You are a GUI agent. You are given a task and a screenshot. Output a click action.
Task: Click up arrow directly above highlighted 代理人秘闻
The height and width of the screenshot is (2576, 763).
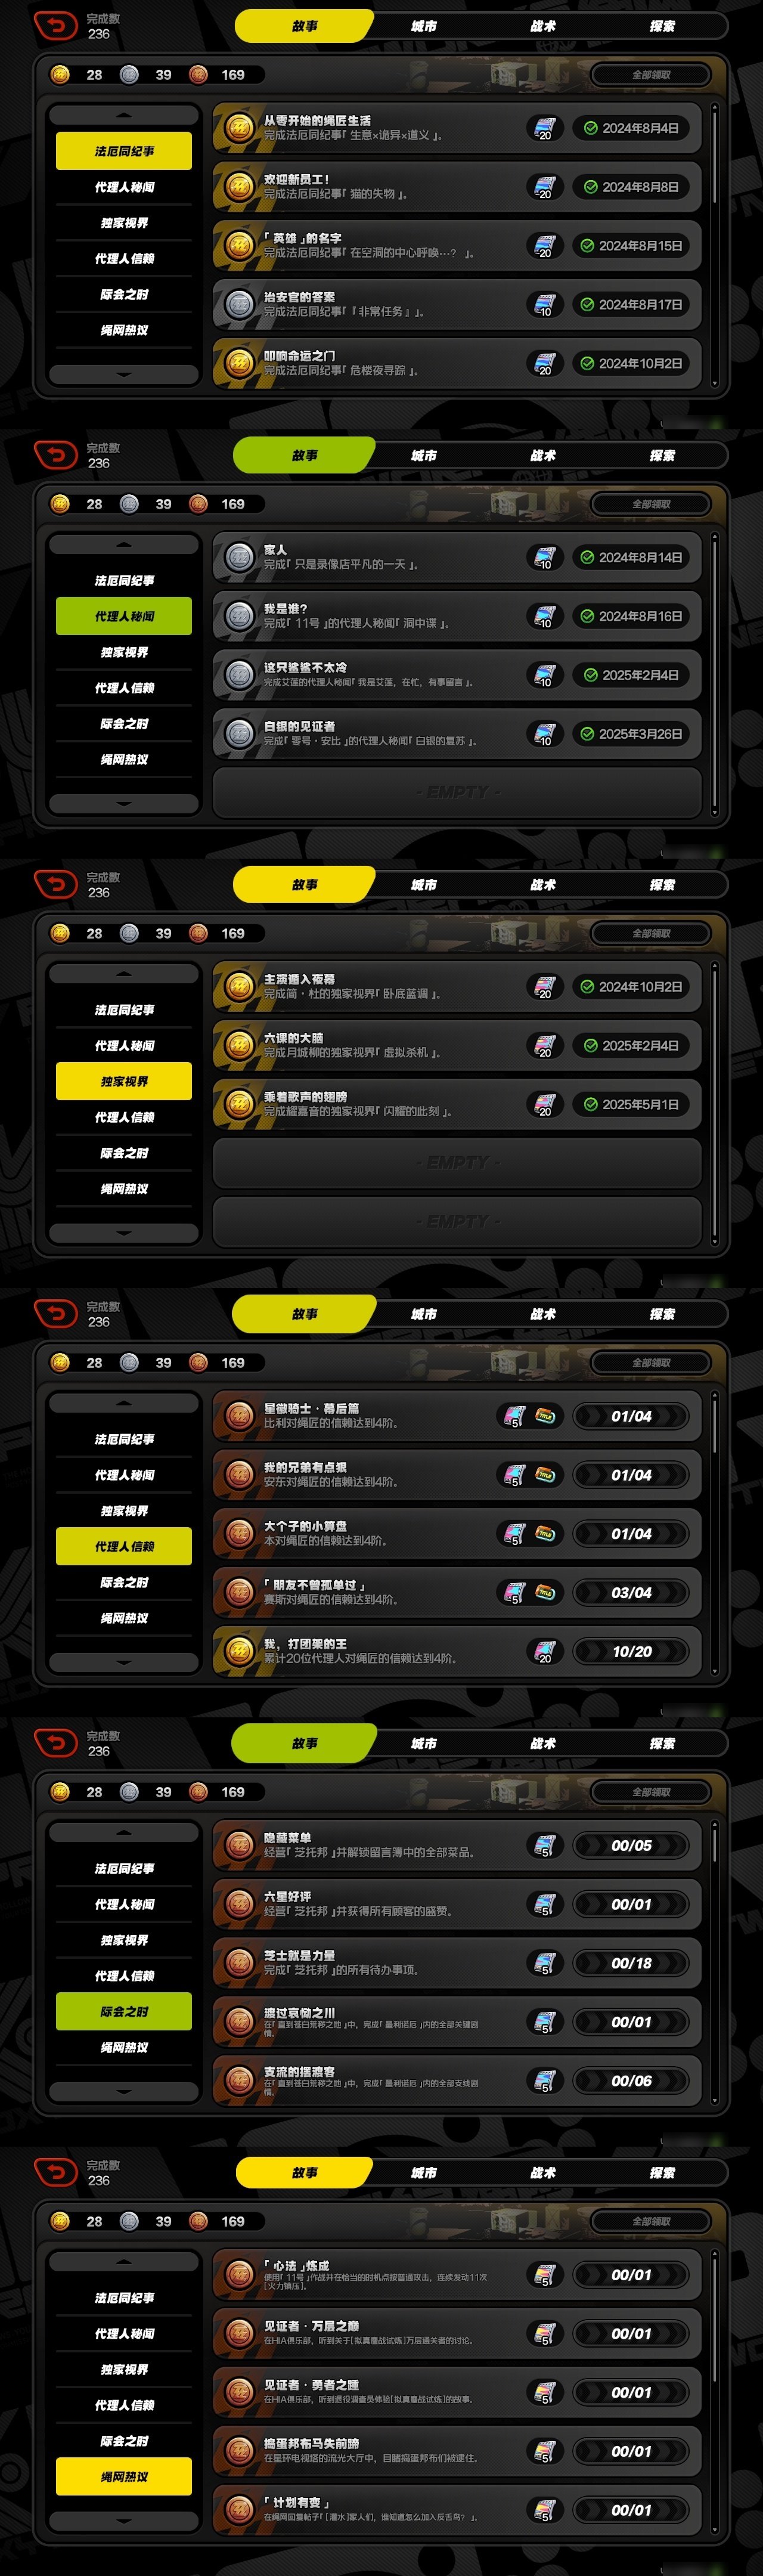tap(124, 545)
